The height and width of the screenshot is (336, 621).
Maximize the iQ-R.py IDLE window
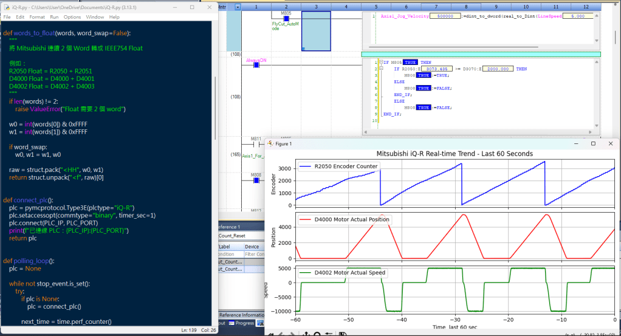pyautogui.click(x=192, y=7)
